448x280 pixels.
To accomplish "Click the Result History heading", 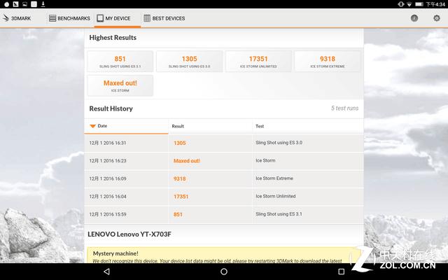I will coord(111,108).
